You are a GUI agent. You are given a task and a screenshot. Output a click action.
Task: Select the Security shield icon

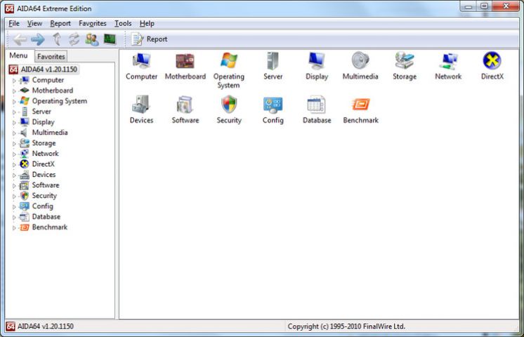coord(229,105)
